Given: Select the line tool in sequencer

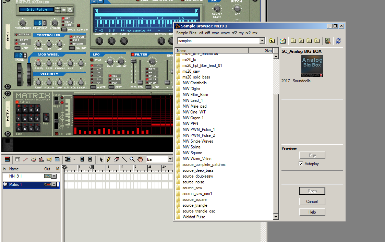Looking at the screenshot, I should point(124,159).
